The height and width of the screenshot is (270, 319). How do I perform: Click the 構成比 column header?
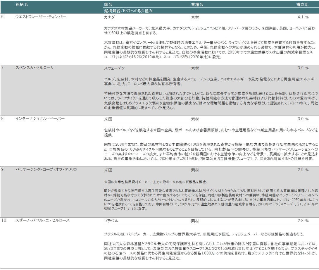[302, 5]
